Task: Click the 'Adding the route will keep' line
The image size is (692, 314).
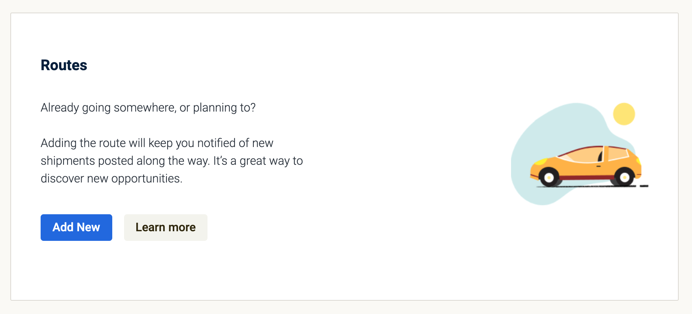Action: [157, 143]
